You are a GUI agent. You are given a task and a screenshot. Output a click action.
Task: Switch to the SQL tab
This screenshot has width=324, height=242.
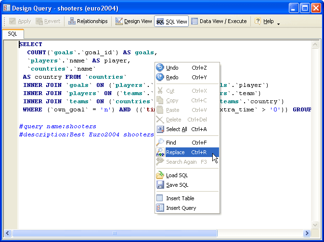pyautogui.click(x=13, y=34)
